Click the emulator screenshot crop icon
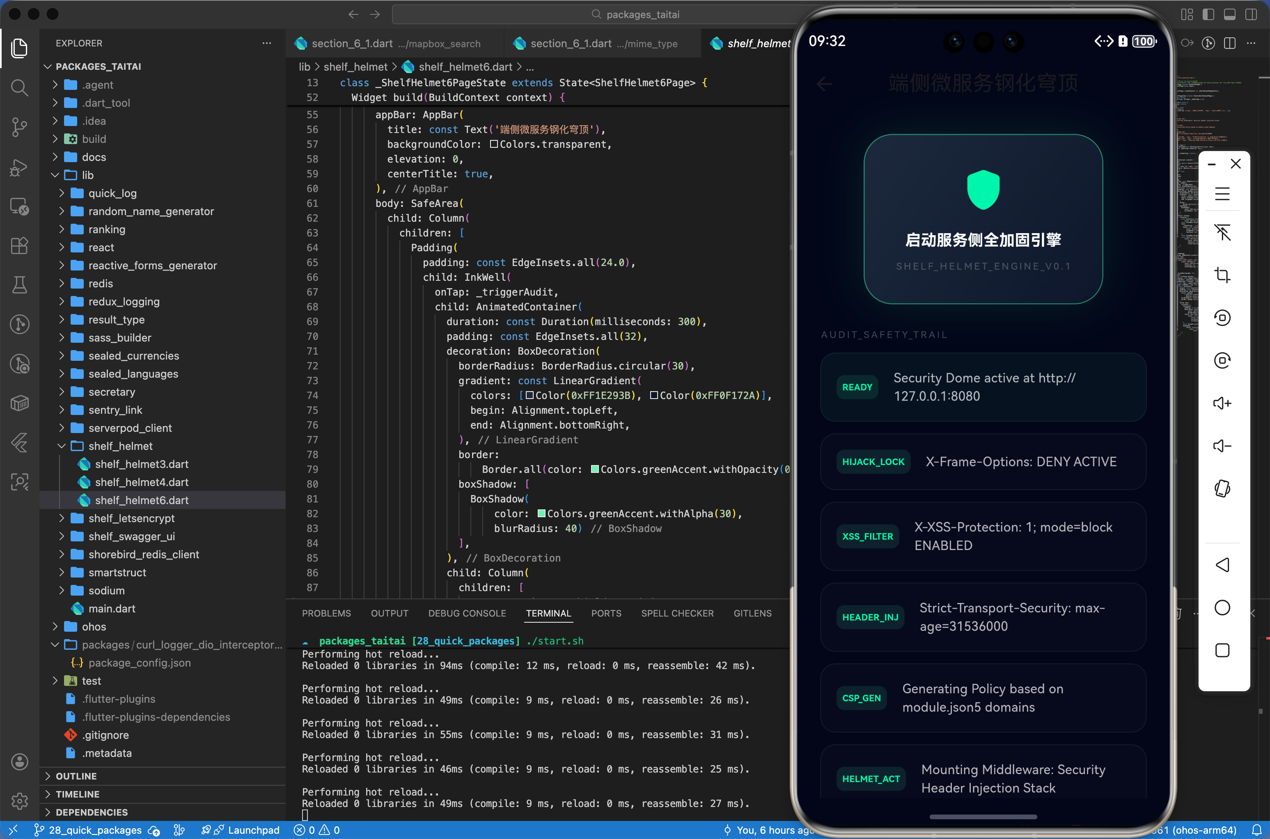Viewport: 1270px width, 839px height. [1222, 275]
